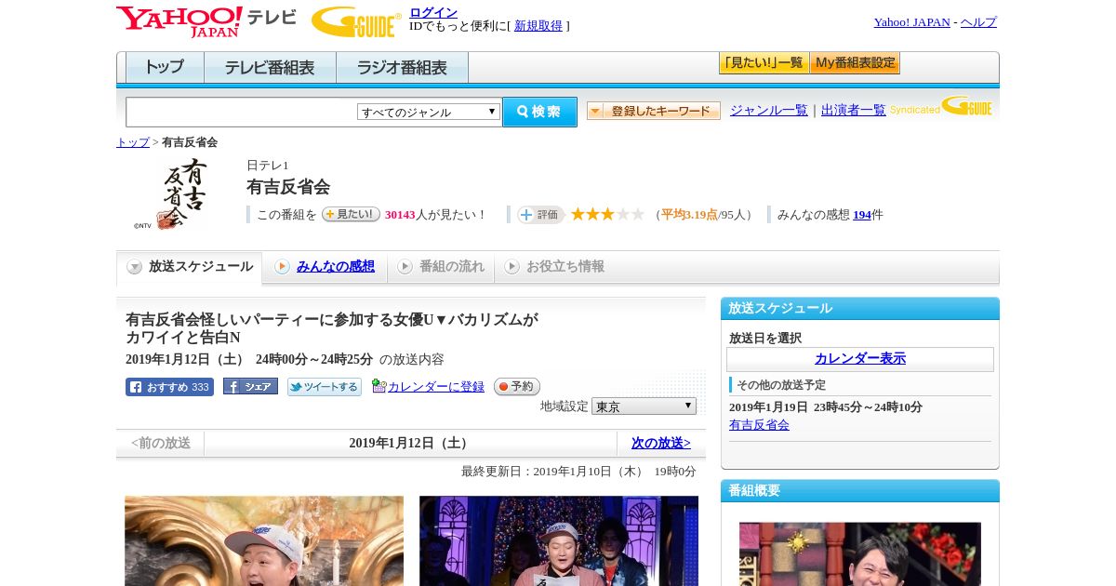Open the「見たい!」一覧 button
Viewport: 1116px width, 586px height.
pyautogui.click(x=764, y=63)
